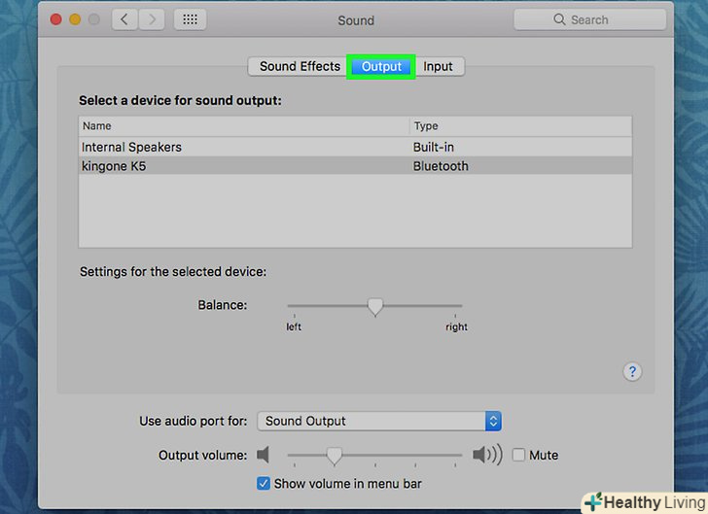Image resolution: width=708 pixels, height=514 pixels.
Task: Open the Sound Output audio port dropdown
Action: point(379,421)
